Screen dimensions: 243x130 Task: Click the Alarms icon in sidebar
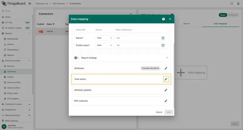coord(5,44)
